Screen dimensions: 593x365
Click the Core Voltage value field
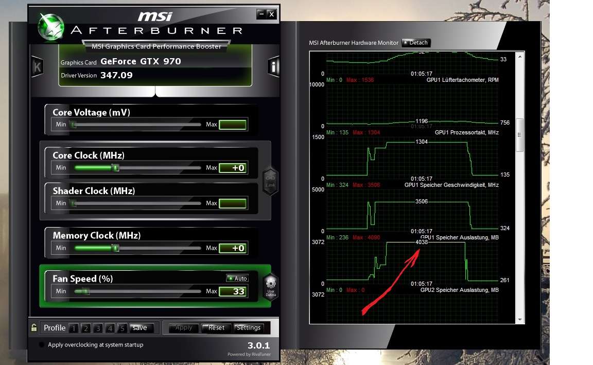(233, 125)
